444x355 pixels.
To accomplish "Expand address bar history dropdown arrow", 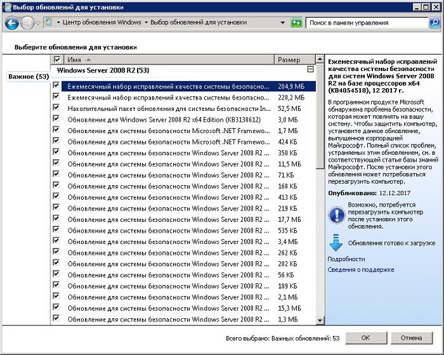I will tap(282, 23).
